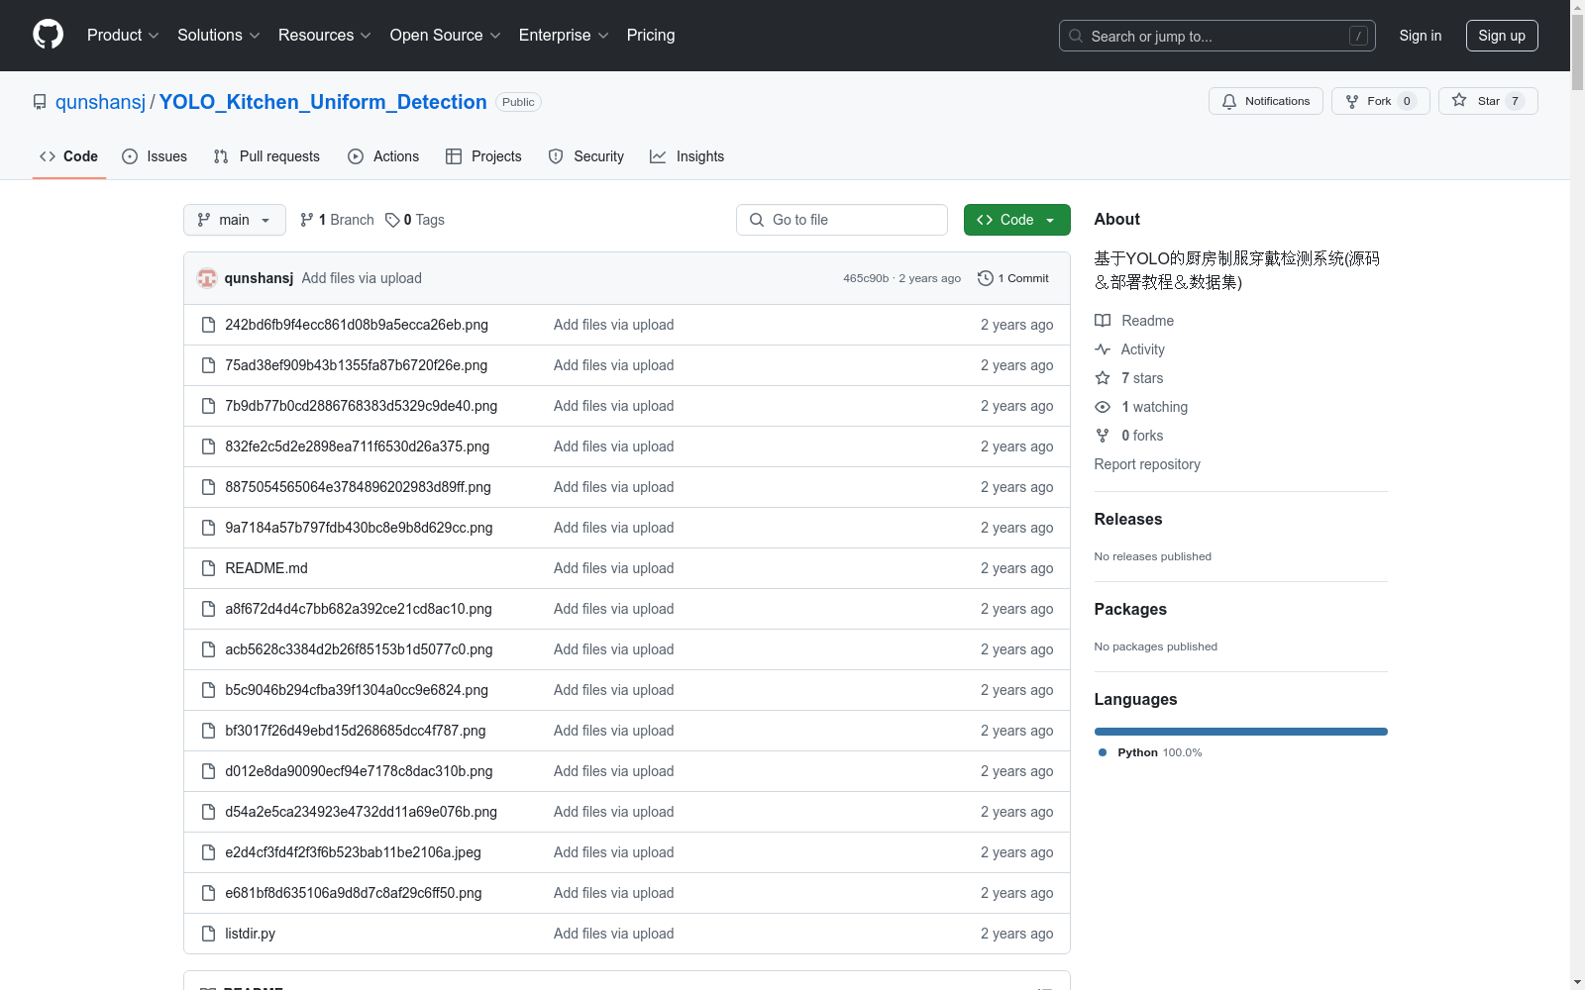The height and width of the screenshot is (990, 1585).
Task: Click the Sign up button
Action: (1502, 36)
